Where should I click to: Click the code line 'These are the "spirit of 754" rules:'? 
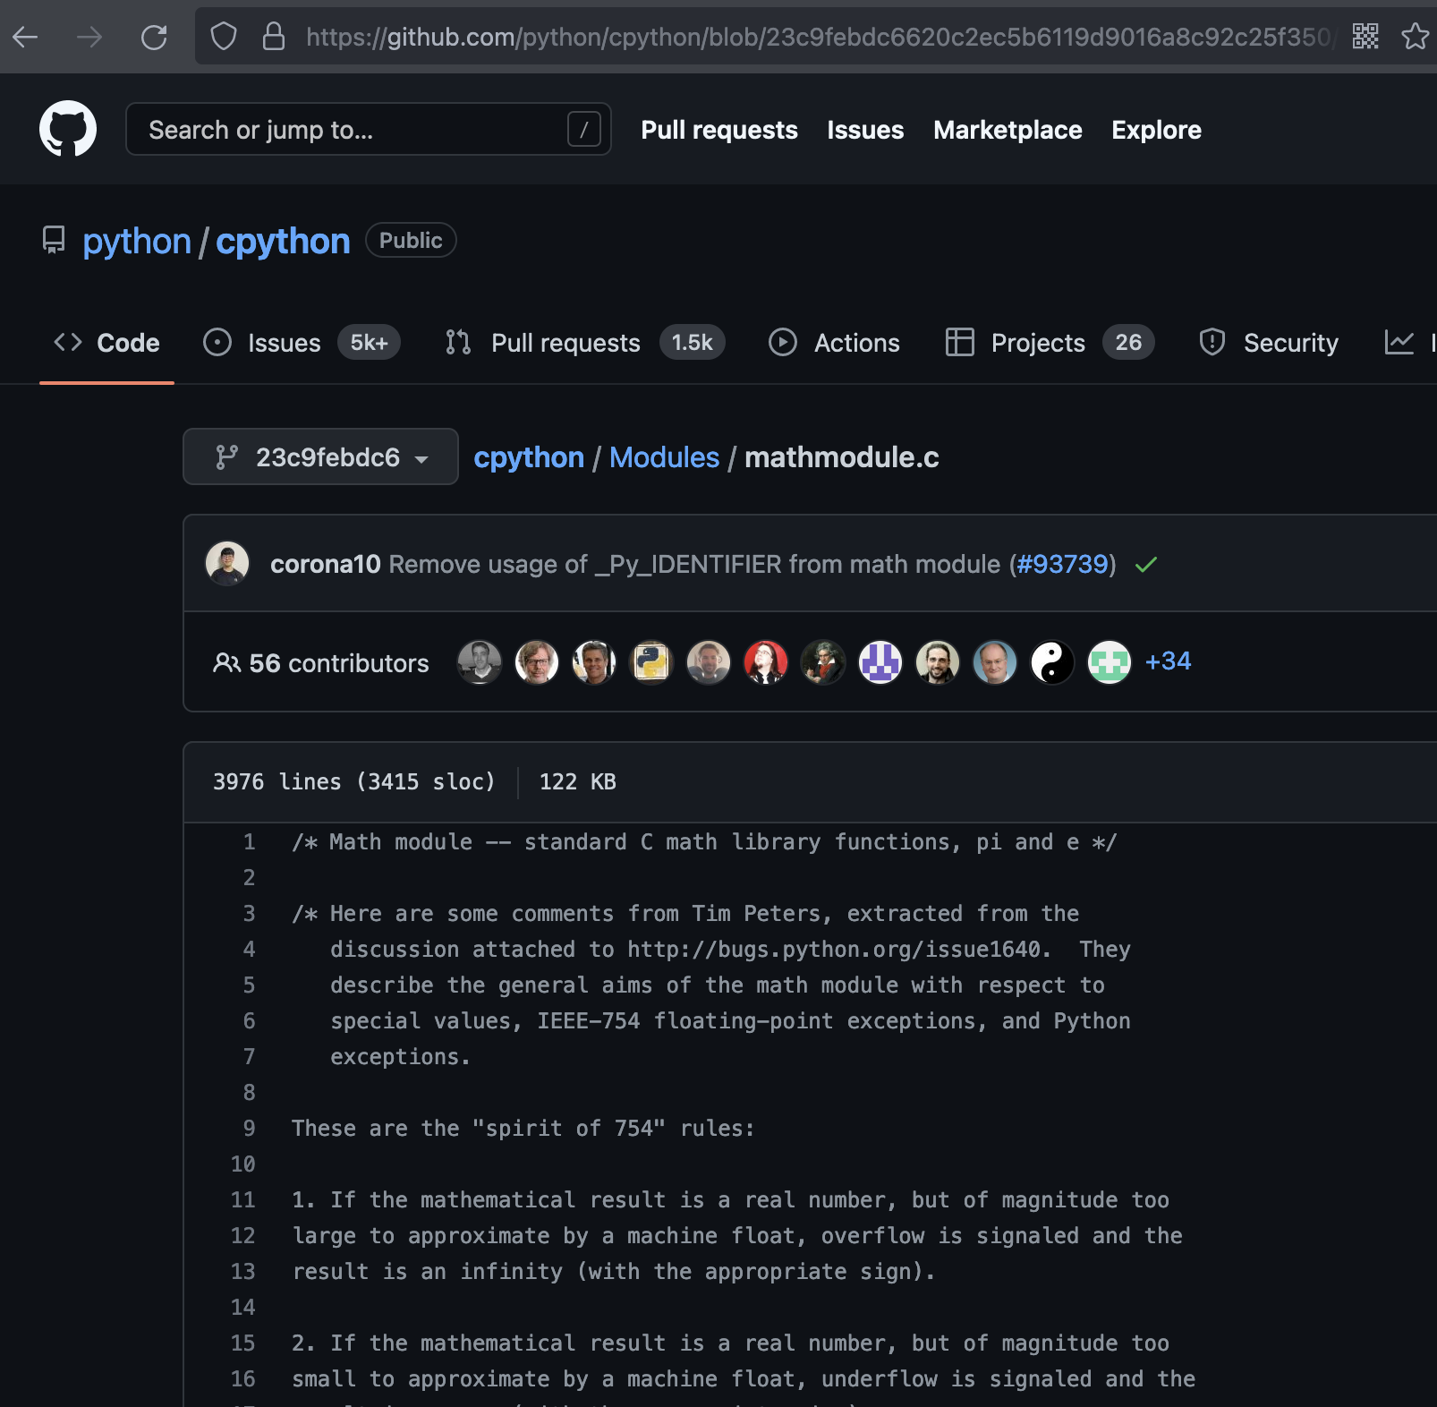click(523, 1129)
